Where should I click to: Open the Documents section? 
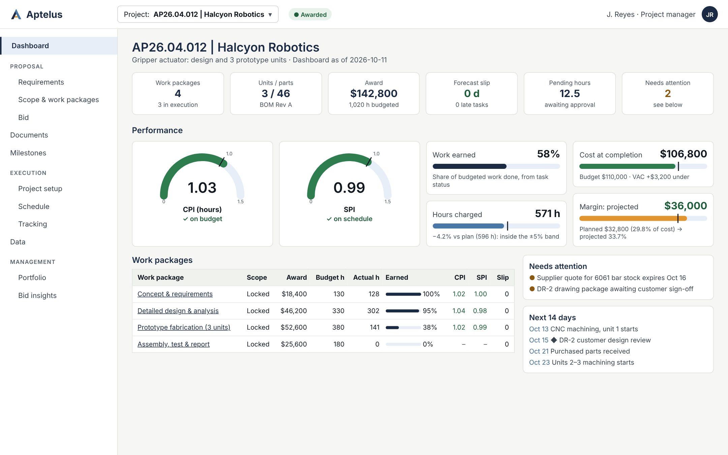pos(29,135)
